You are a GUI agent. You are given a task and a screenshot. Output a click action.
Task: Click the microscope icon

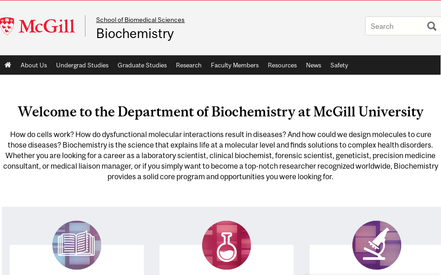click(x=376, y=245)
